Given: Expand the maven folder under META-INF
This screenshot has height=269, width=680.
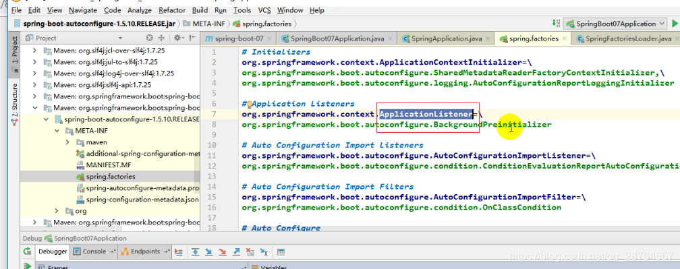Looking at the screenshot, I should tap(67, 142).
